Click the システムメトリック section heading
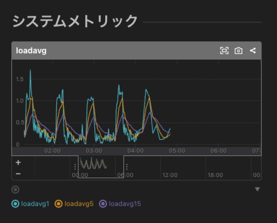 (75, 21)
